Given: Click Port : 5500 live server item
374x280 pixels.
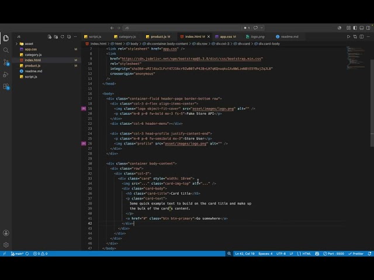Looking at the screenshot, I should pos(334,254).
